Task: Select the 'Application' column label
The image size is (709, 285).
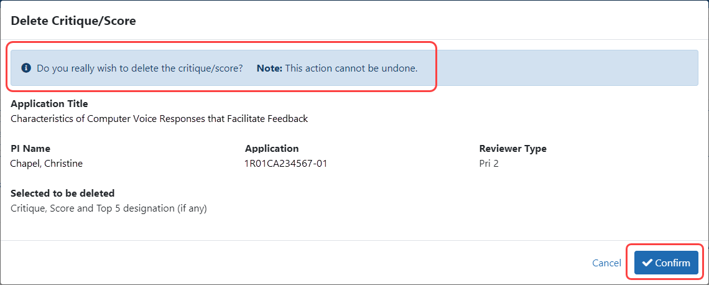Action: pyautogui.click(x=272, y=148)
